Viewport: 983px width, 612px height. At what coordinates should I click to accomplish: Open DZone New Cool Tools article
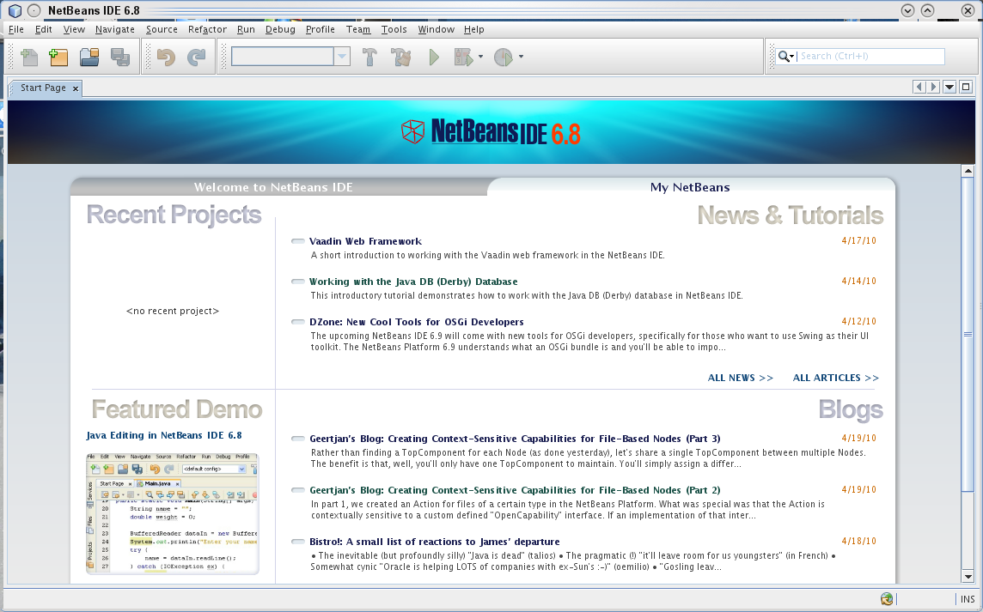(416, 322)
